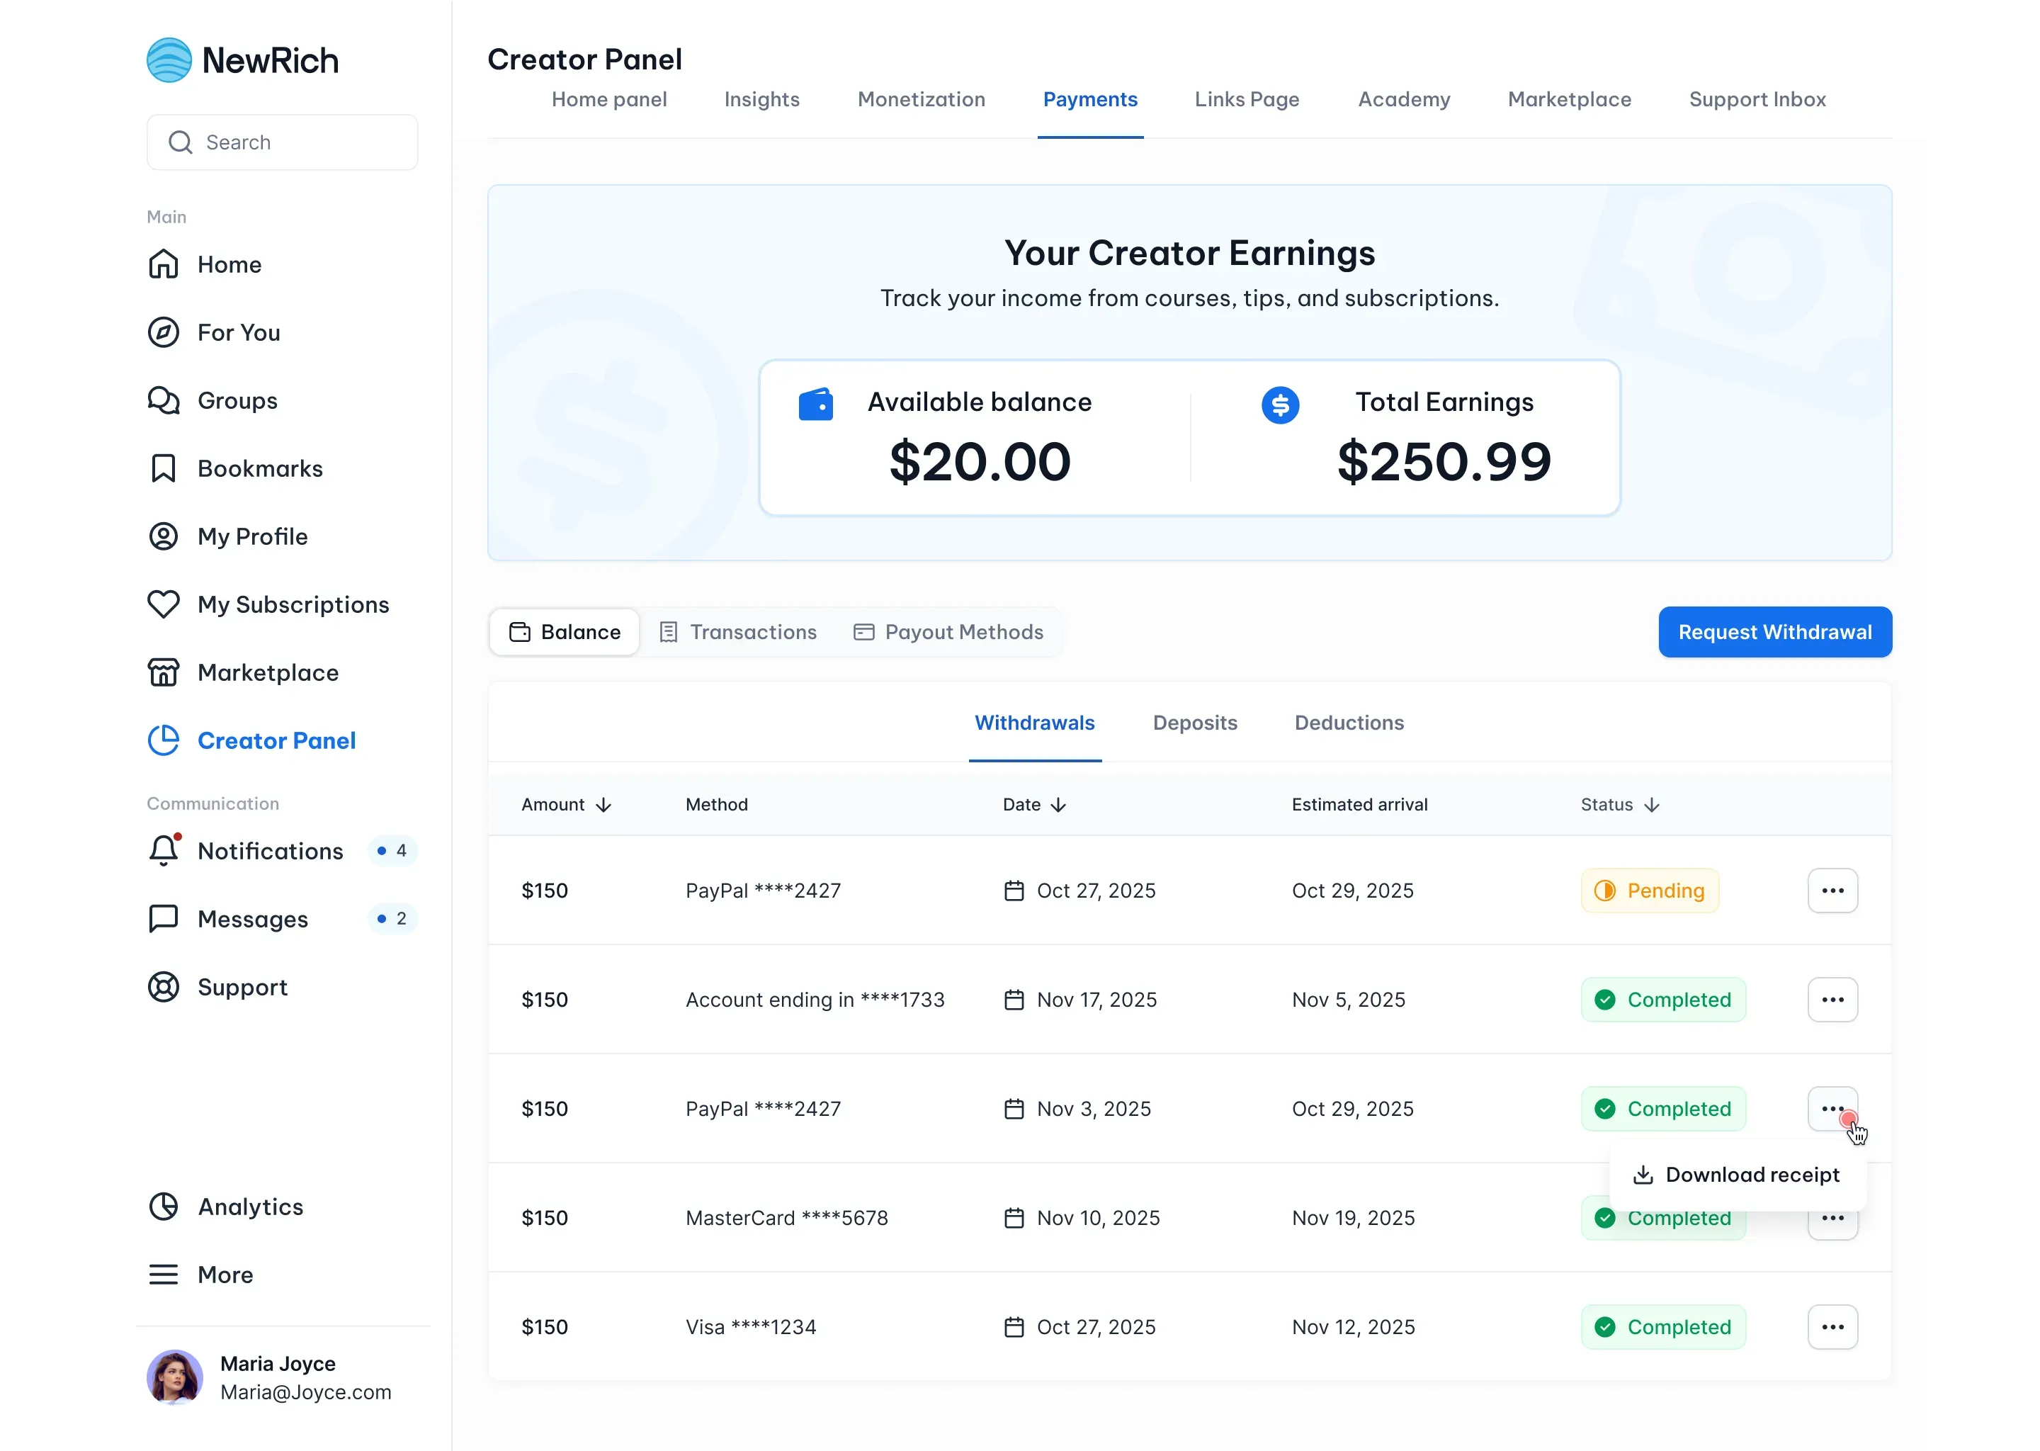Image resolution: width=2040 pixels, height=1451 pixels.
Task: Select the Withdrawals sub-tab
Action: coord(1034,723)
